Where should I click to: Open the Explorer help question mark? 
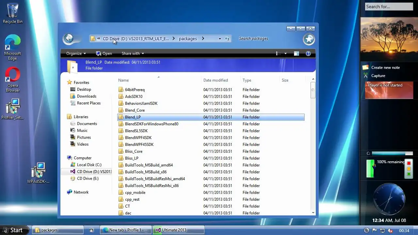(x=308, y=54)
